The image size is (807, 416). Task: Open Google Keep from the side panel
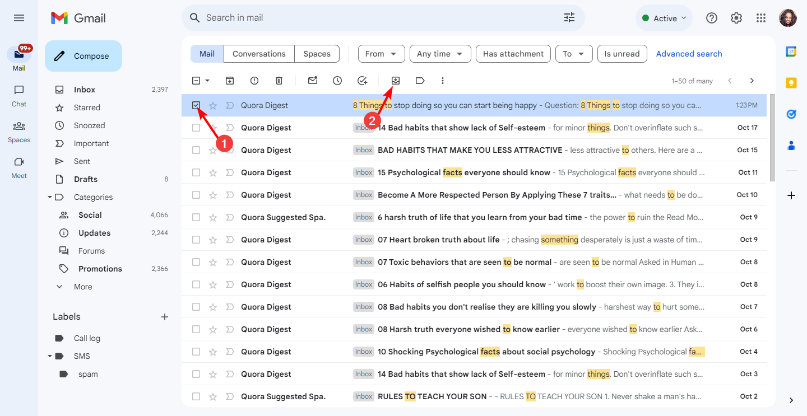(x=791, y=82)
